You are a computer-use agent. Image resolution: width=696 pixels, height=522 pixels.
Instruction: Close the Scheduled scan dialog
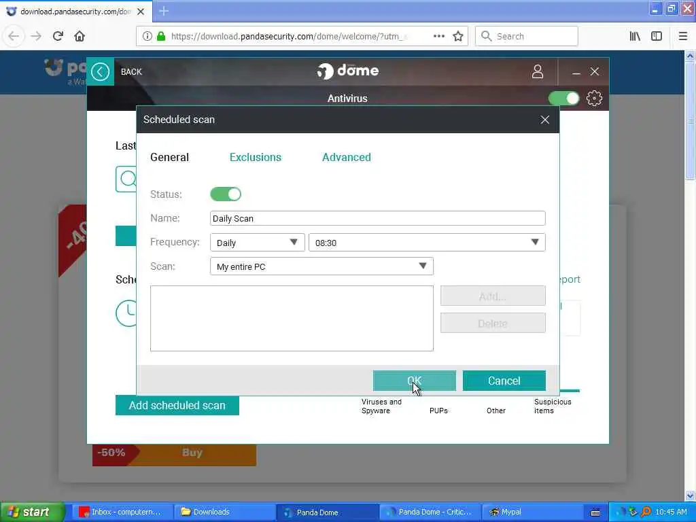click(545, 120)
